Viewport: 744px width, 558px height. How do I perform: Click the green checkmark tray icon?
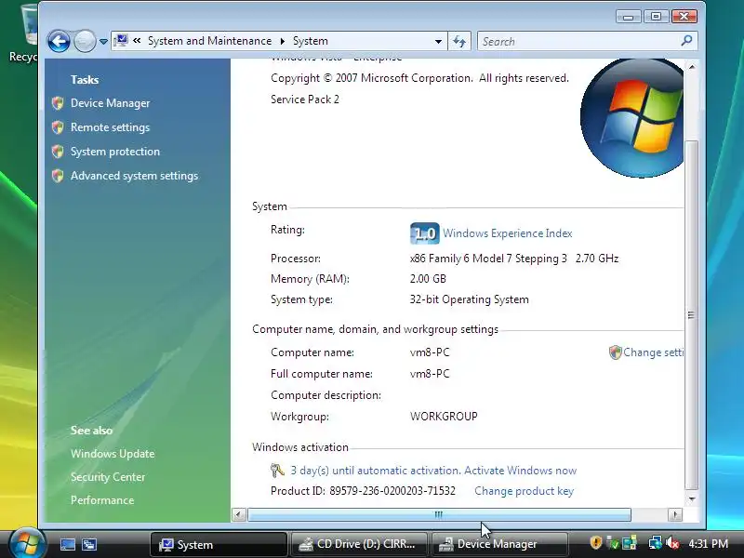tap(613, 543)
